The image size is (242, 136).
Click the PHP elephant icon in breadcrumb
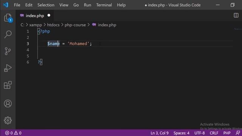pos(94,25)
